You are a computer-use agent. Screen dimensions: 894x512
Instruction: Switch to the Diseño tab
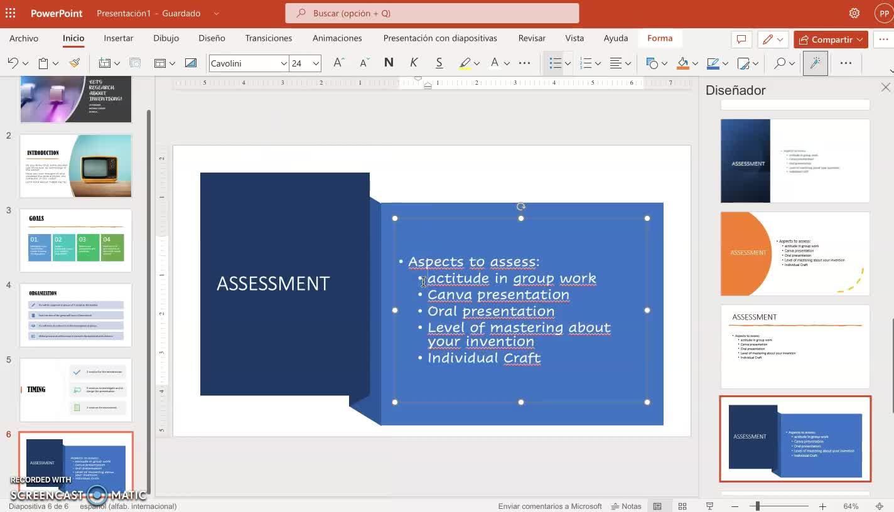212,38
